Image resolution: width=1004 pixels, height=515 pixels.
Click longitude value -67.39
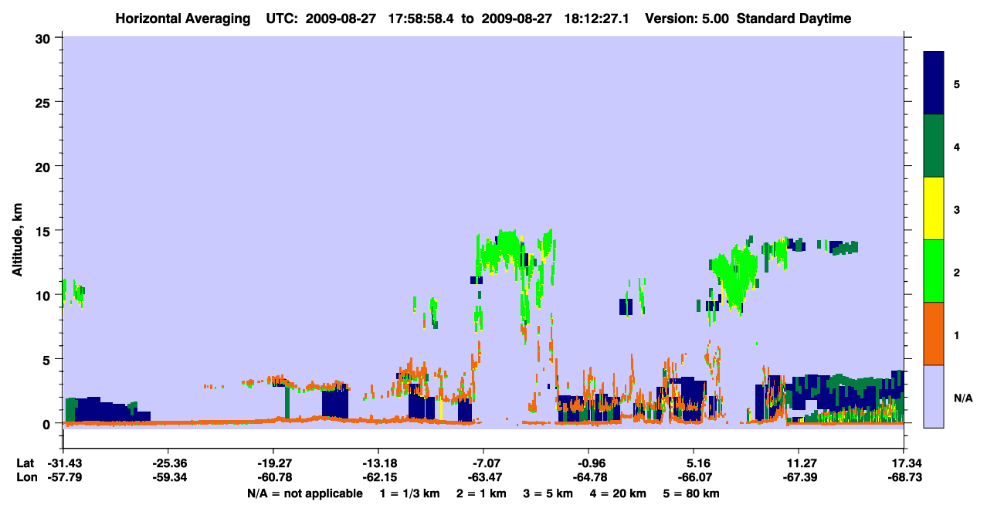[x=799, y=478]
